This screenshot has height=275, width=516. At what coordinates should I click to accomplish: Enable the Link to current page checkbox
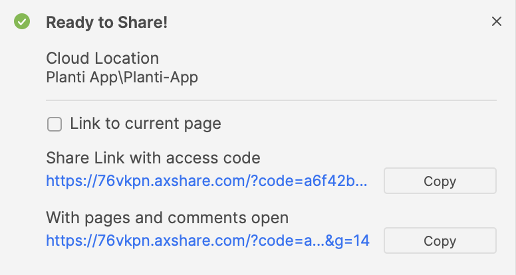[x=55, y=124]
